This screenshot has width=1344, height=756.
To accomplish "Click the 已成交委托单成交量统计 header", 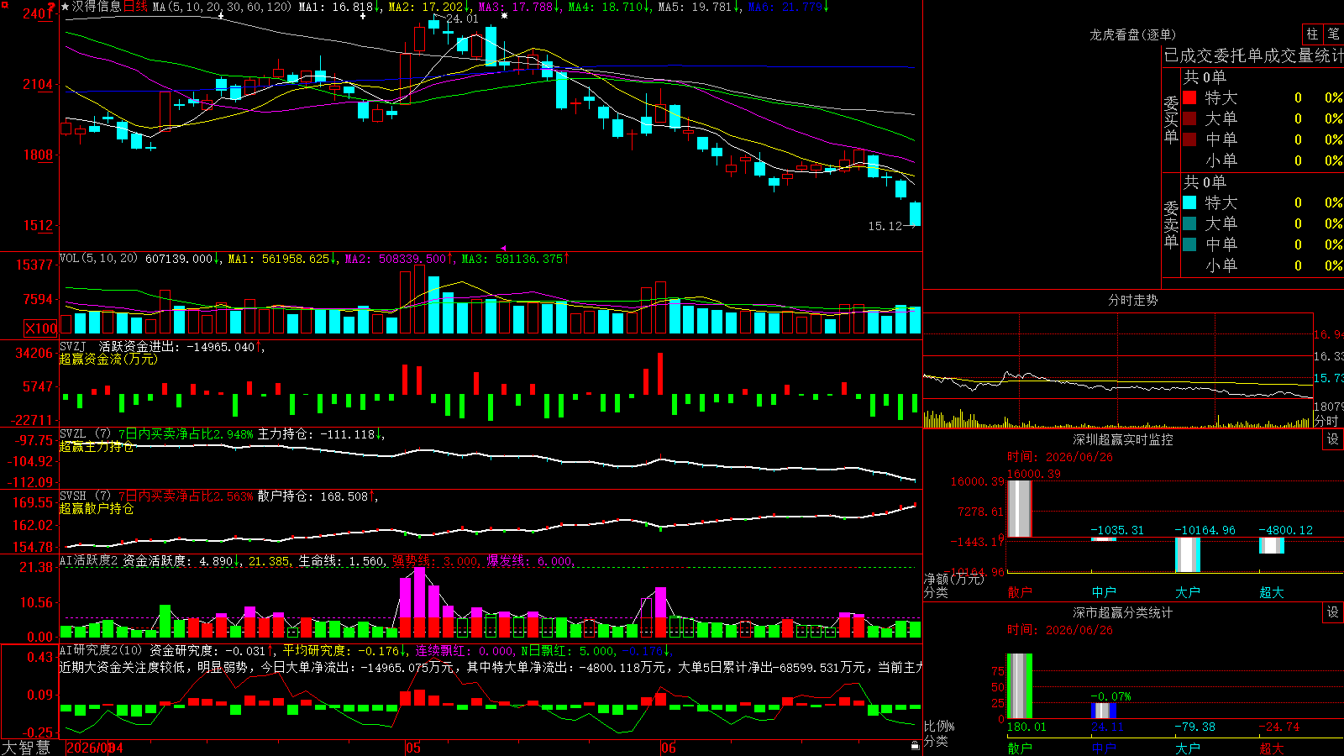I will 1253,55.
